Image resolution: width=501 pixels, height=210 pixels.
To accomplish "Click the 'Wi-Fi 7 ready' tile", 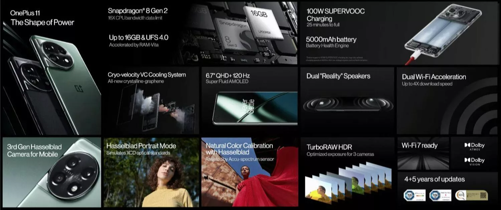I will pyautogui.click(x=420, y=146).
